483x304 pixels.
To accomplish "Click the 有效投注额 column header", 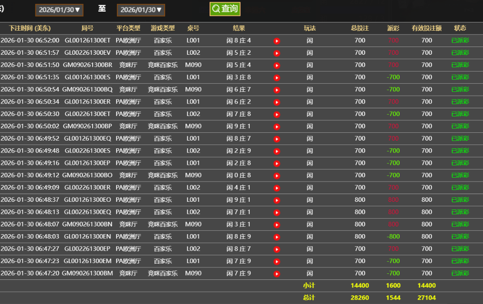I will [x=427, y=28].
